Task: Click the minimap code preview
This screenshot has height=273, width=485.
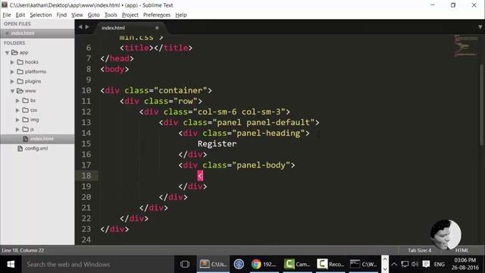Action: pyautogui.click(x=466, y=46)
